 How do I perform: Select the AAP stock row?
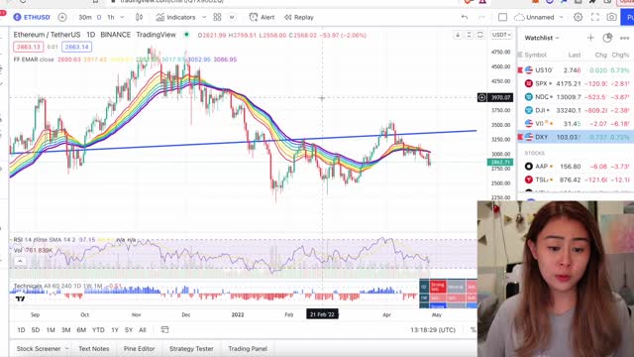[x=576, y=166]
